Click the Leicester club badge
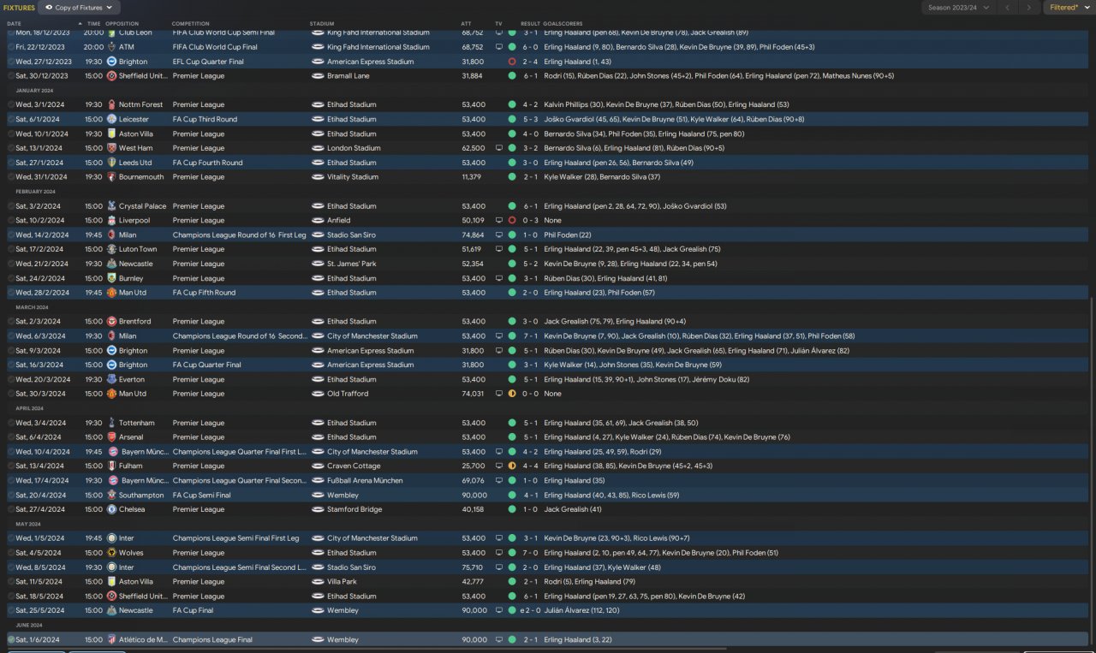 [111, 119]
